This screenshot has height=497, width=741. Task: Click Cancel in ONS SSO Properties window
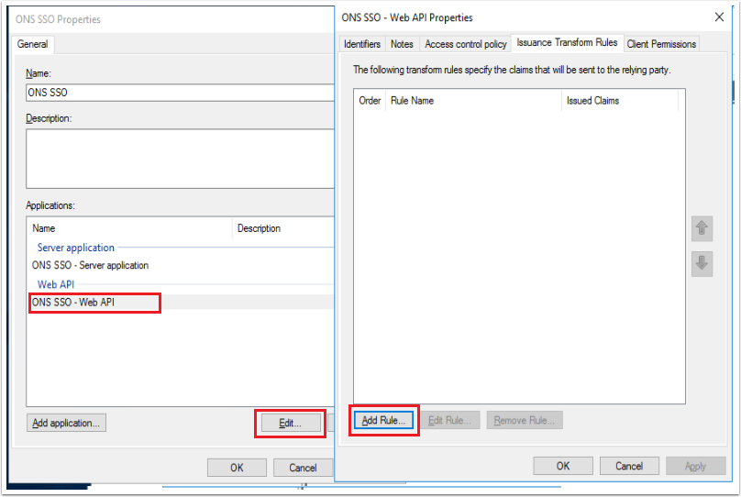(303, 468)
